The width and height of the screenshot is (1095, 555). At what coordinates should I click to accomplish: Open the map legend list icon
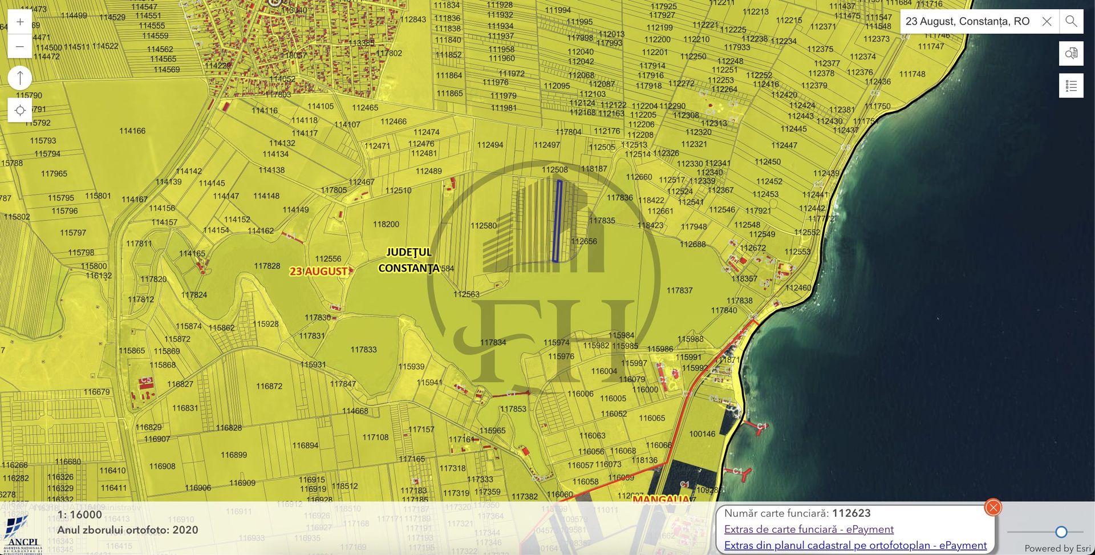click(1071, 86)
